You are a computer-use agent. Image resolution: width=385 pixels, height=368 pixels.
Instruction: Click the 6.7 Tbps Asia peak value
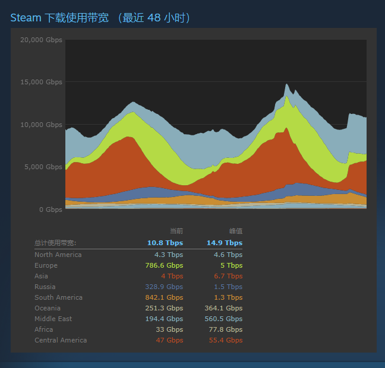point(228,276)
